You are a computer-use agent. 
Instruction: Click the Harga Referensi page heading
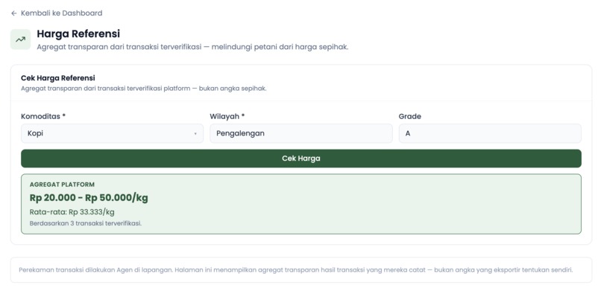pos(78,33)
